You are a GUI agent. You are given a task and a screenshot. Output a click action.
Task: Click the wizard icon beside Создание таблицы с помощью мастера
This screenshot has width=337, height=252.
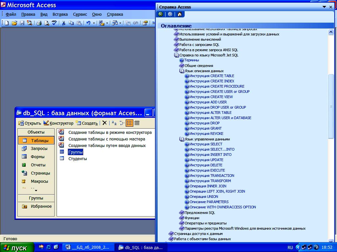coord(62,139)
